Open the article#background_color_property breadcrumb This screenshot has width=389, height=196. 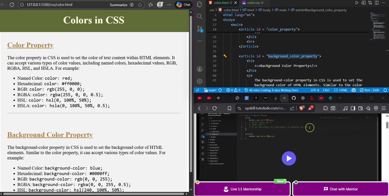click(x=319, y=10)
